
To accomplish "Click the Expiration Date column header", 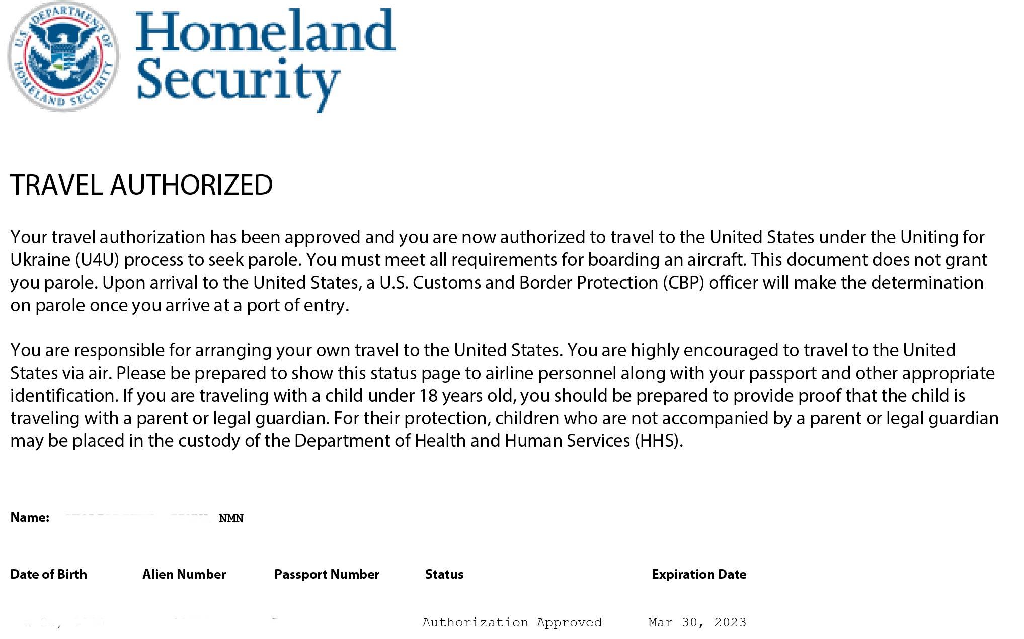I will [699, 574].
